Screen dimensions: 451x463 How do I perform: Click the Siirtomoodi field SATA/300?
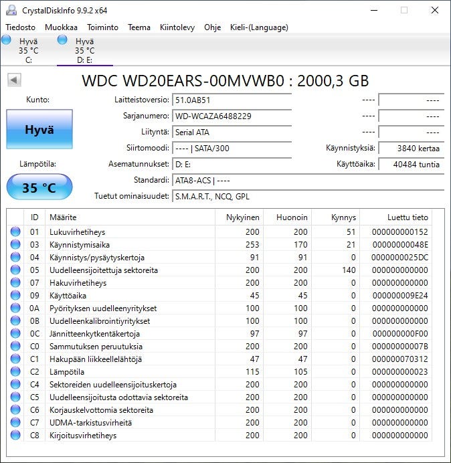232,149
